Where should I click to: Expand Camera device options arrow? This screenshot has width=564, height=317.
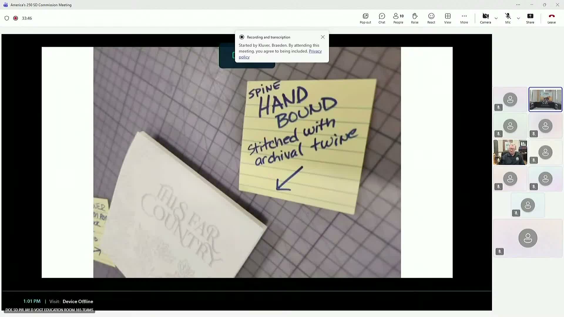pyautogui.click(x=496, y=18)
